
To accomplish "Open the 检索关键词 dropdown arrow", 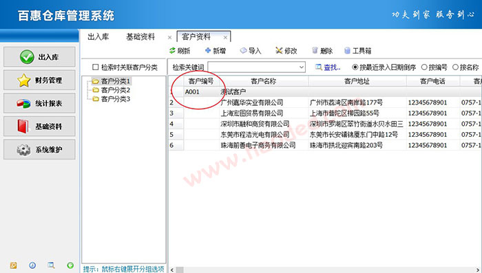I will pos(302,67).
